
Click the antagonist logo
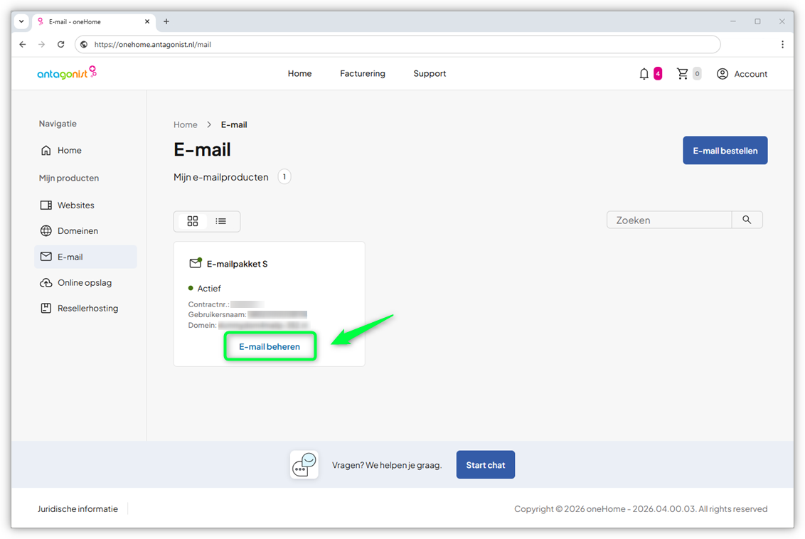point(67,73)
